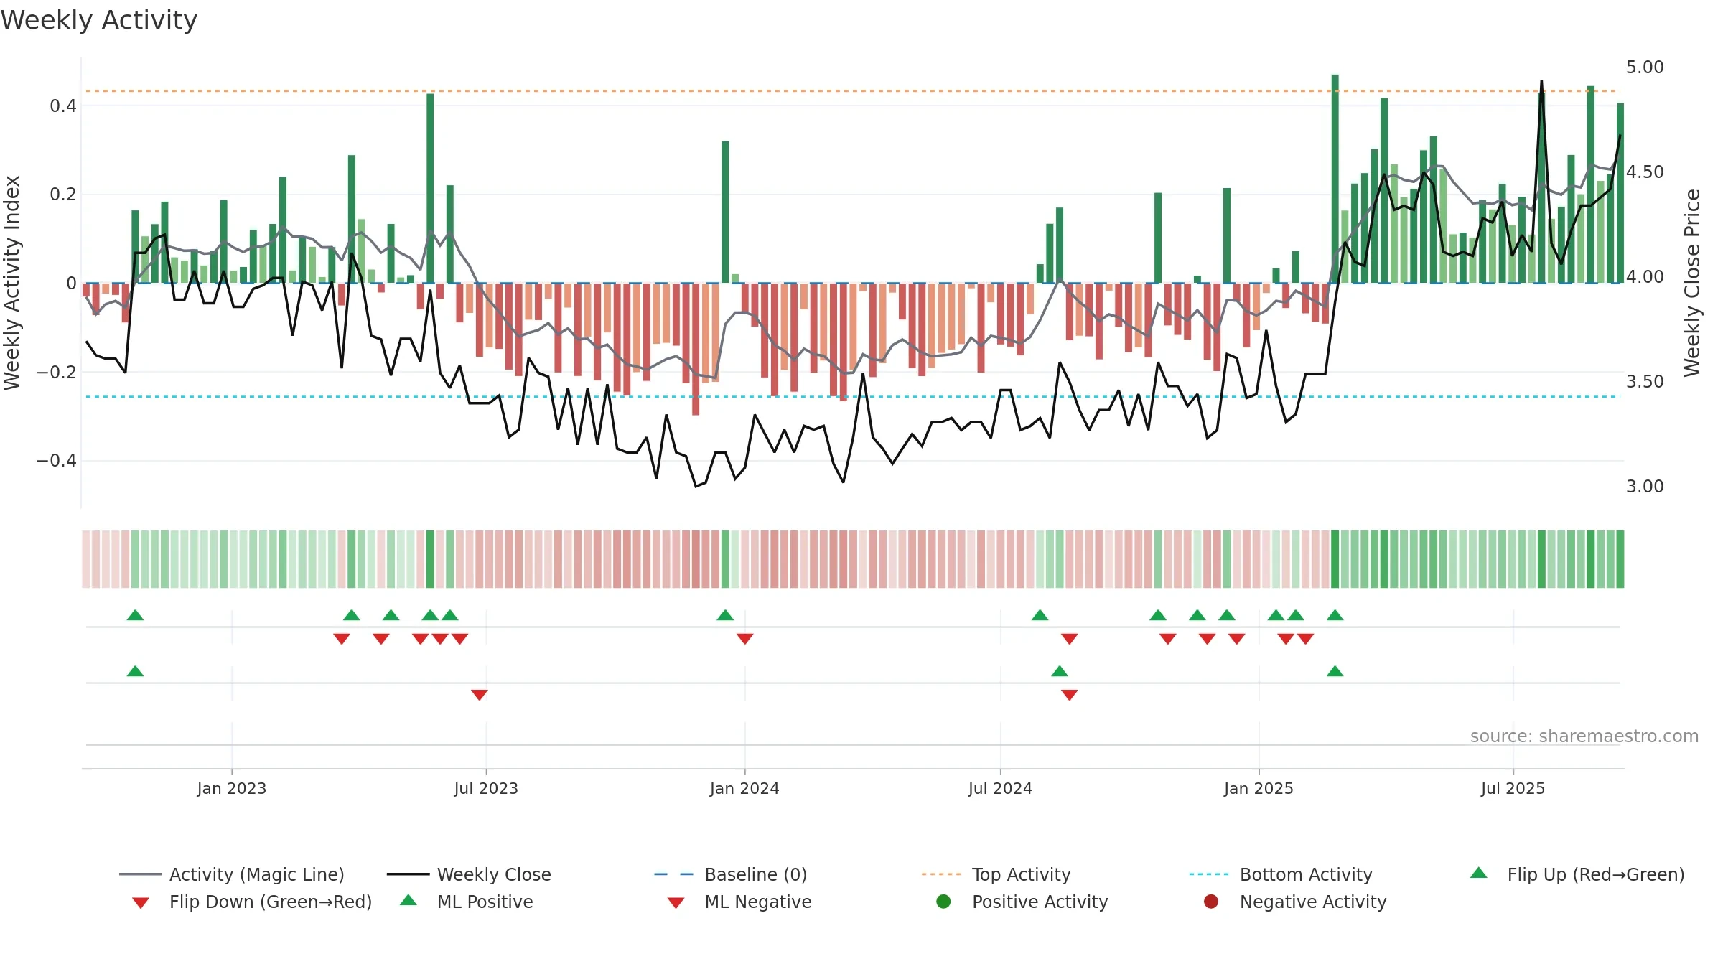Image resolution: width=1723 pixels, height=969 pixels.
Task: Toggle the Top Activity legend entry
Action: pos(996,874)
